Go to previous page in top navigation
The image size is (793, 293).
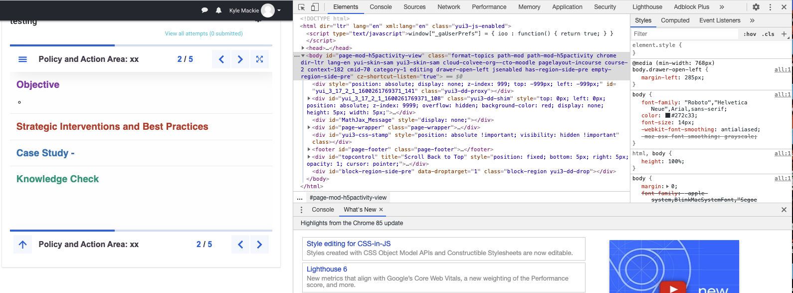point(221,59)
